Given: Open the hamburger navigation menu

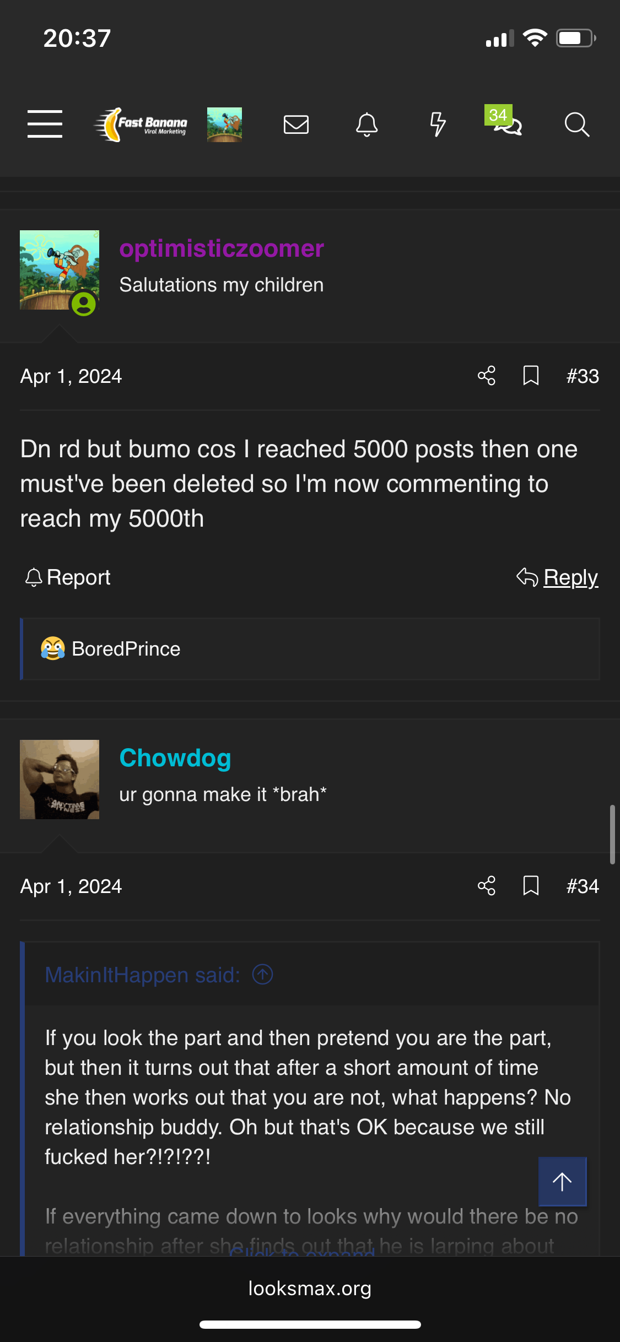Looking at the screenshot, I should point(45,124).
